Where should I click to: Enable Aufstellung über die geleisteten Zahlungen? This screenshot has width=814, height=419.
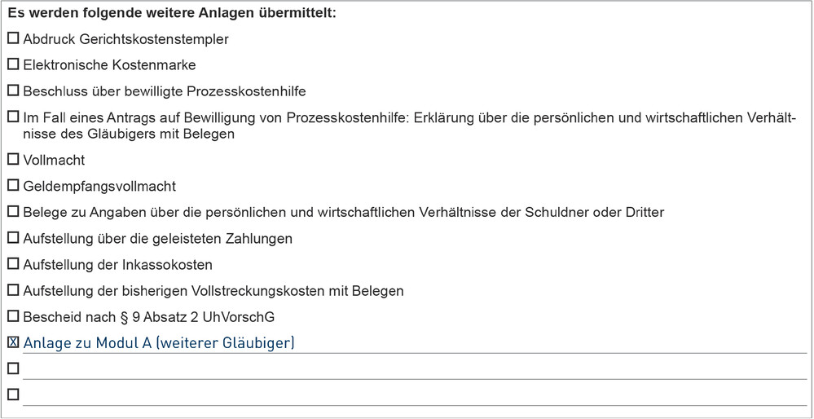pyautogui.click(x=13, y=238)
